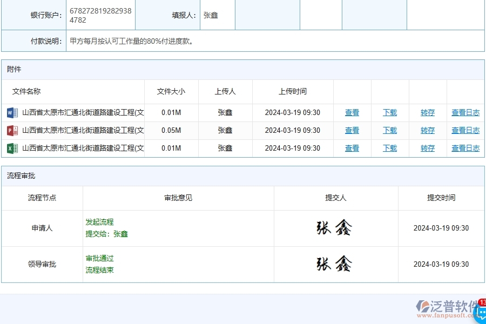Open the Word document attachment icon
Screen dimensions: 486x324
pyautogui.click(x=12, y=112)
